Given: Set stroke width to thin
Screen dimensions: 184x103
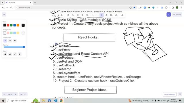Looking at the screenshot, I should tap(5, 41).
